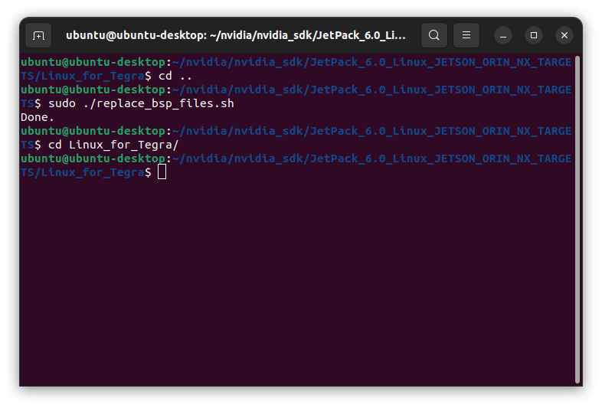Open a new terminal tab
602x408 pixels.
tap(38, 36)
